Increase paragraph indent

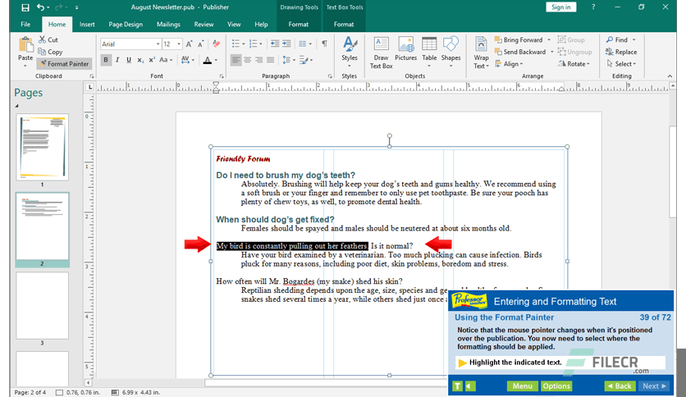pos(286,43)
